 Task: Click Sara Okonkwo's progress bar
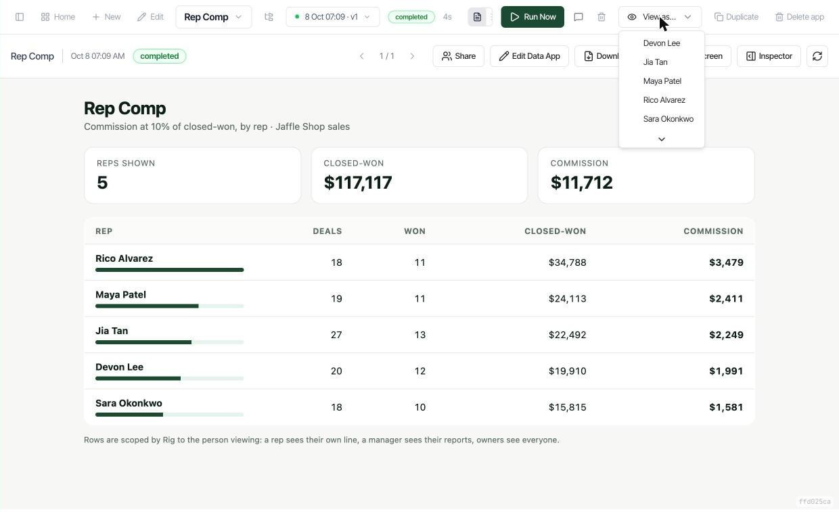169,414
